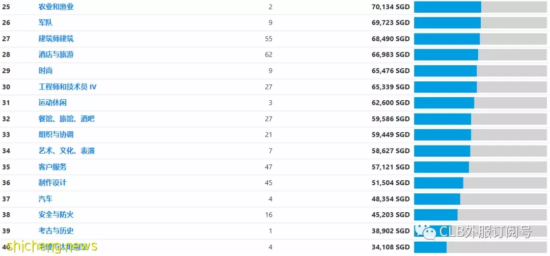Open the 安全与防火 link
The image size is (550, 256).
[x=56, y=215]
